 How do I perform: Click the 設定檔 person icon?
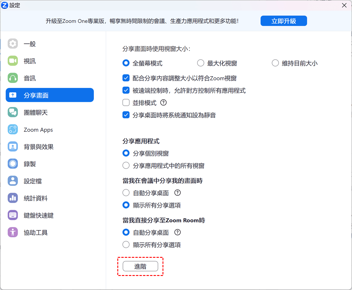(13, 181)
